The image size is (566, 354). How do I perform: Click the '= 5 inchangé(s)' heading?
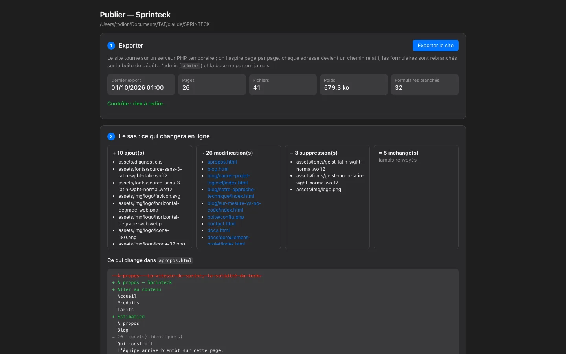pyautogui.click(x=399, y=153)
